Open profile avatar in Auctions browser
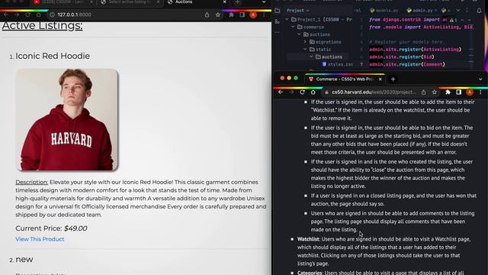Viewport: 488px width, 275px height. point(253,15)
